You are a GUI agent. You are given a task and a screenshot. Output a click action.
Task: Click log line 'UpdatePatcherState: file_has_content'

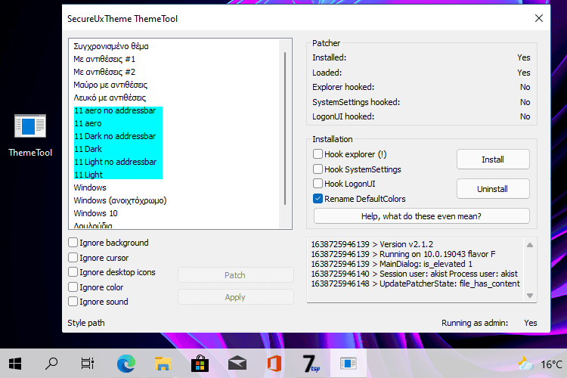(416, 283)
